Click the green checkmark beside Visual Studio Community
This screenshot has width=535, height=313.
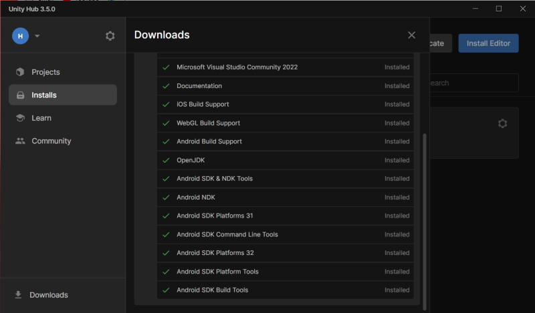tap(166, 67)
